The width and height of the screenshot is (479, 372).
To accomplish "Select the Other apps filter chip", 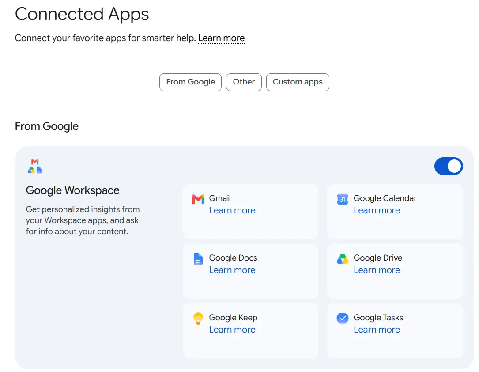I will pos(244,82).
